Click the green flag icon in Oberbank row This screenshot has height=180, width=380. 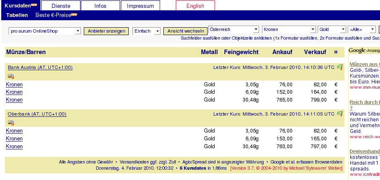click(x=340, y=114)
